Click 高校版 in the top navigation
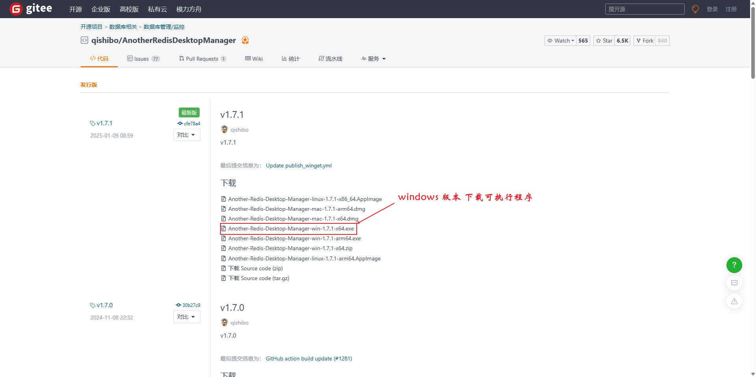 pyautogui.click(x=129, y=9)
